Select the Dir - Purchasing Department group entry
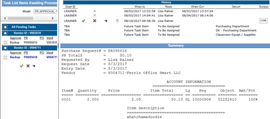The width and height of the screenshot is (270, 119). point(236,30)
